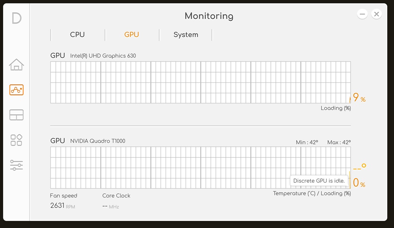
Task: Switch to the System tab
Action: coord(186,35)
